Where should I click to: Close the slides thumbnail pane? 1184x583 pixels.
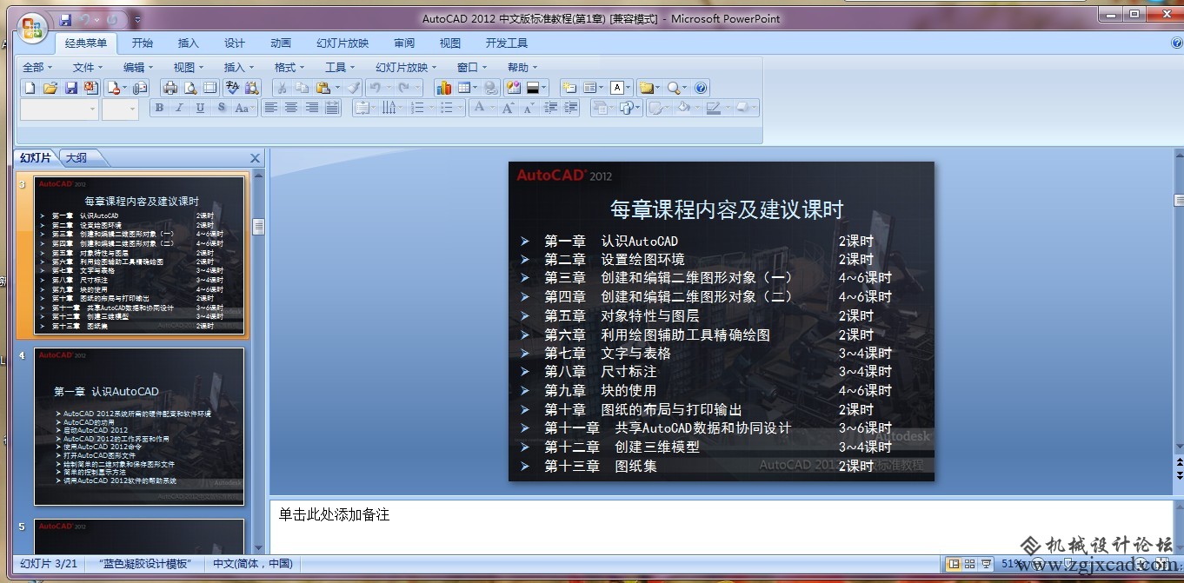click(255, 158)
